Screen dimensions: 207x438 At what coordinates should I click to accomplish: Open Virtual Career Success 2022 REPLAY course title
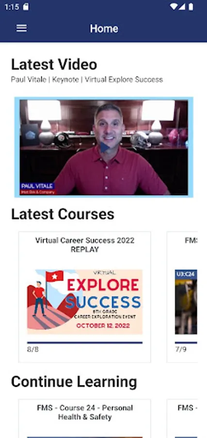[x=85, y=245]
